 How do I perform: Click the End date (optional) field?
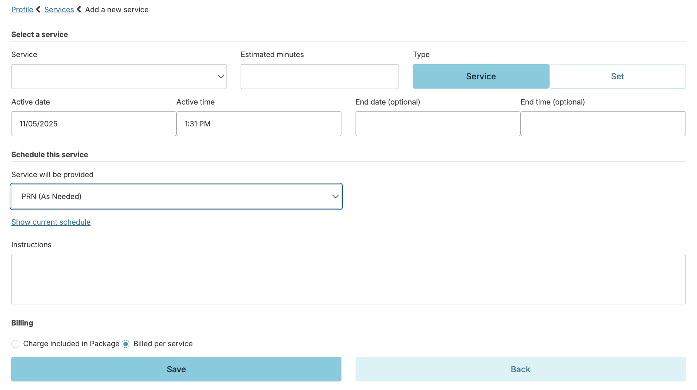(438, 124)
